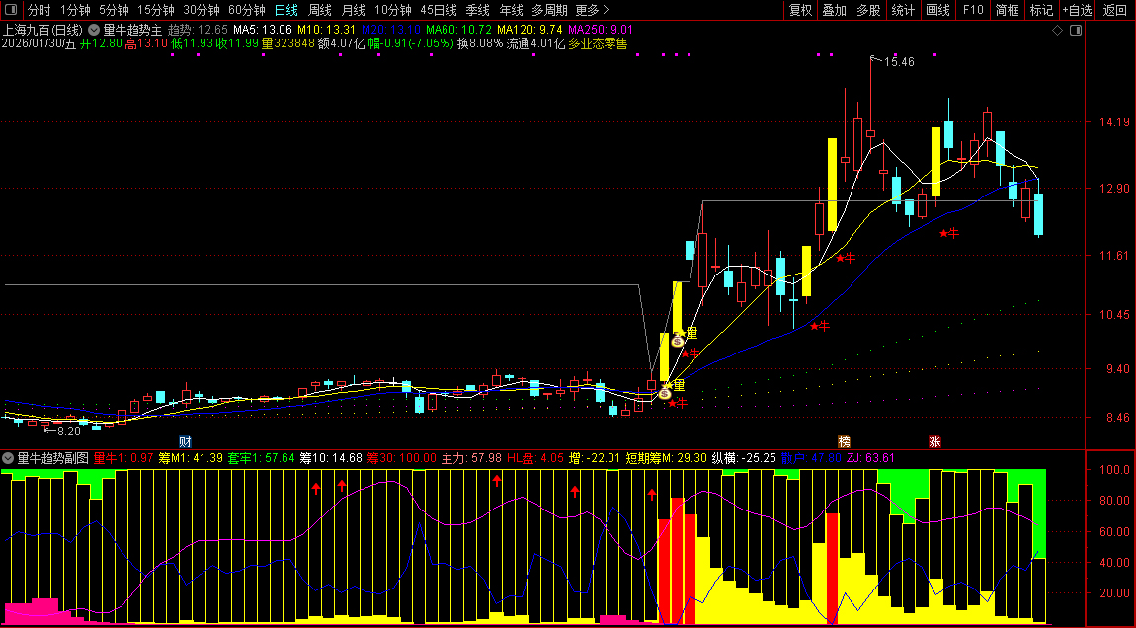Click the 8.20 low price label
1136x628 pixels.
tap(69, 431)
